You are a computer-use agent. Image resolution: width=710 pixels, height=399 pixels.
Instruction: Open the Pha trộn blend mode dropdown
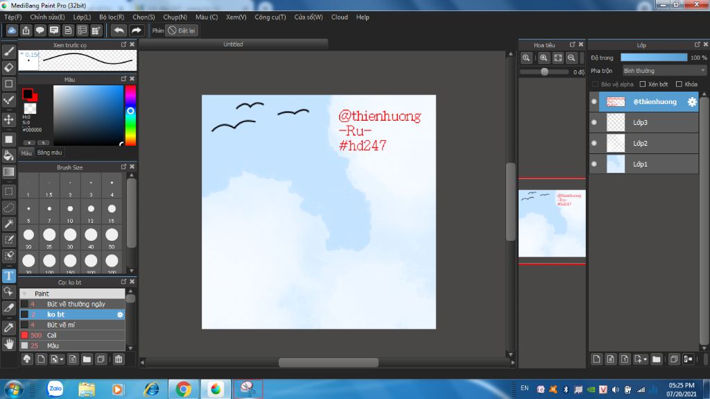pos(664,71)
